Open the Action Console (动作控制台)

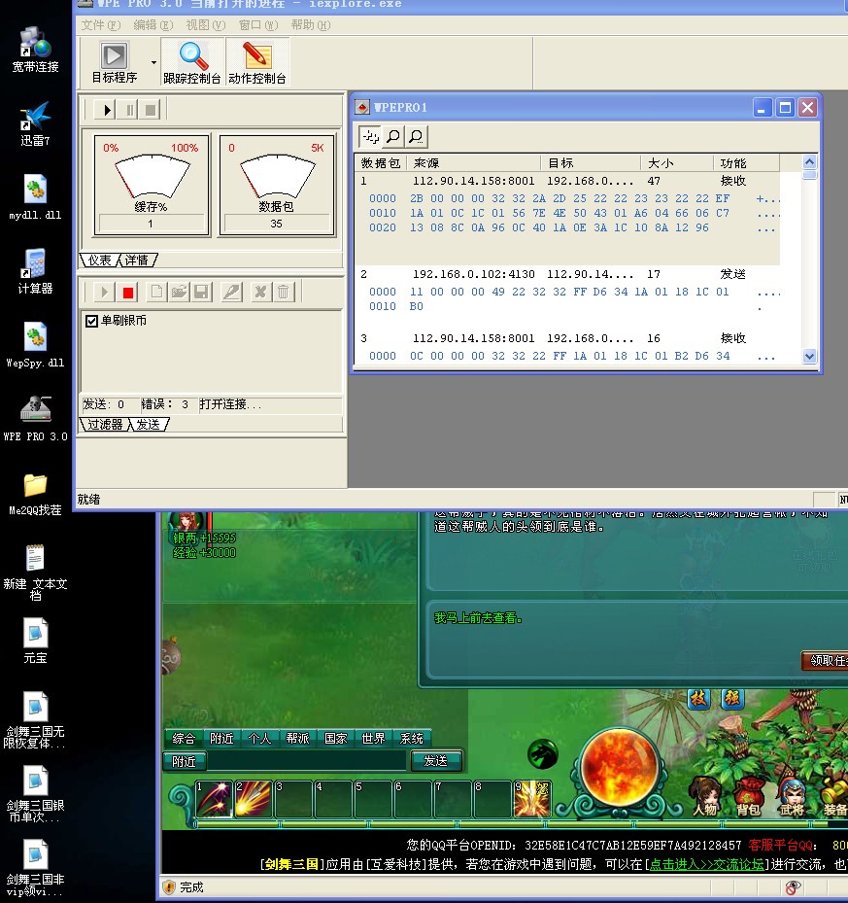coord(257,62)
